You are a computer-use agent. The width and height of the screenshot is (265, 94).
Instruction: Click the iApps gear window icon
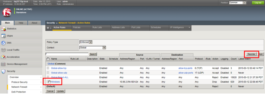point(4,36)
